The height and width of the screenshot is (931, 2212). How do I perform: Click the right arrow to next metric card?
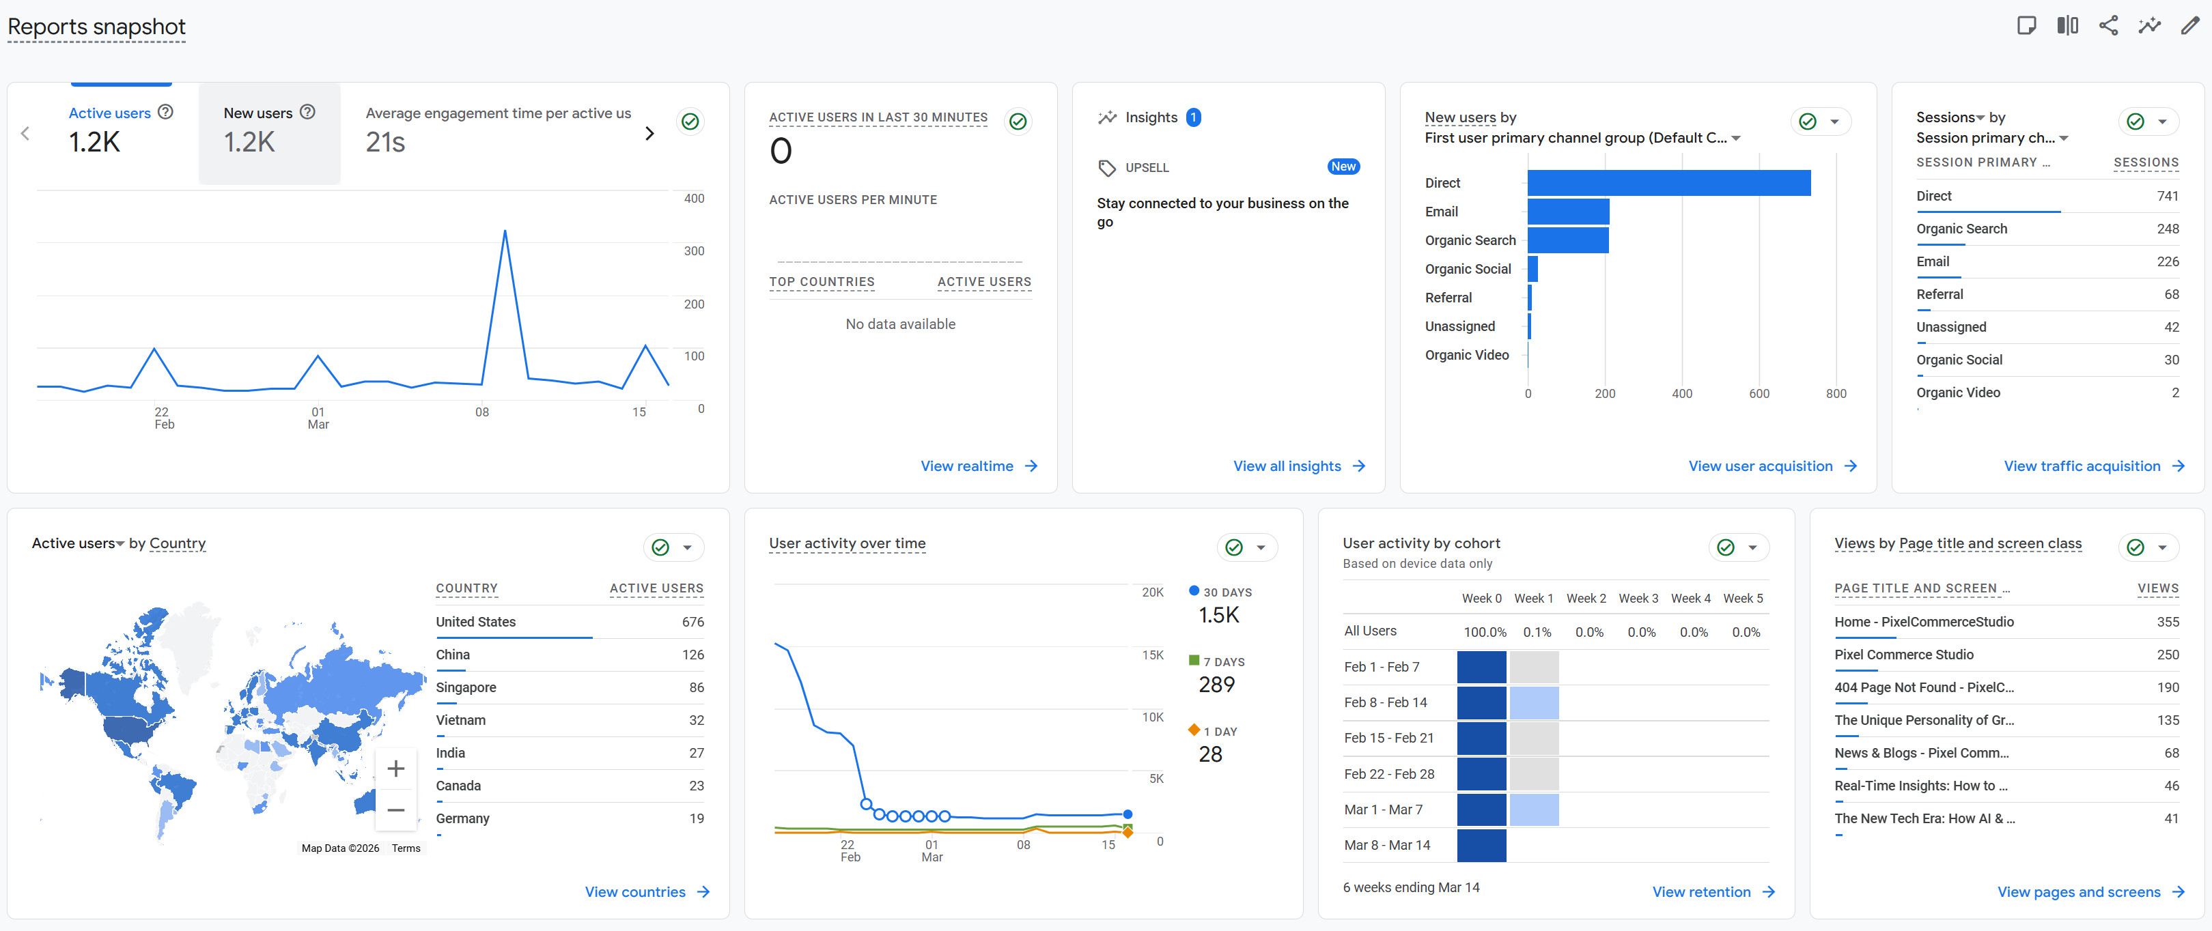(650, 133)
